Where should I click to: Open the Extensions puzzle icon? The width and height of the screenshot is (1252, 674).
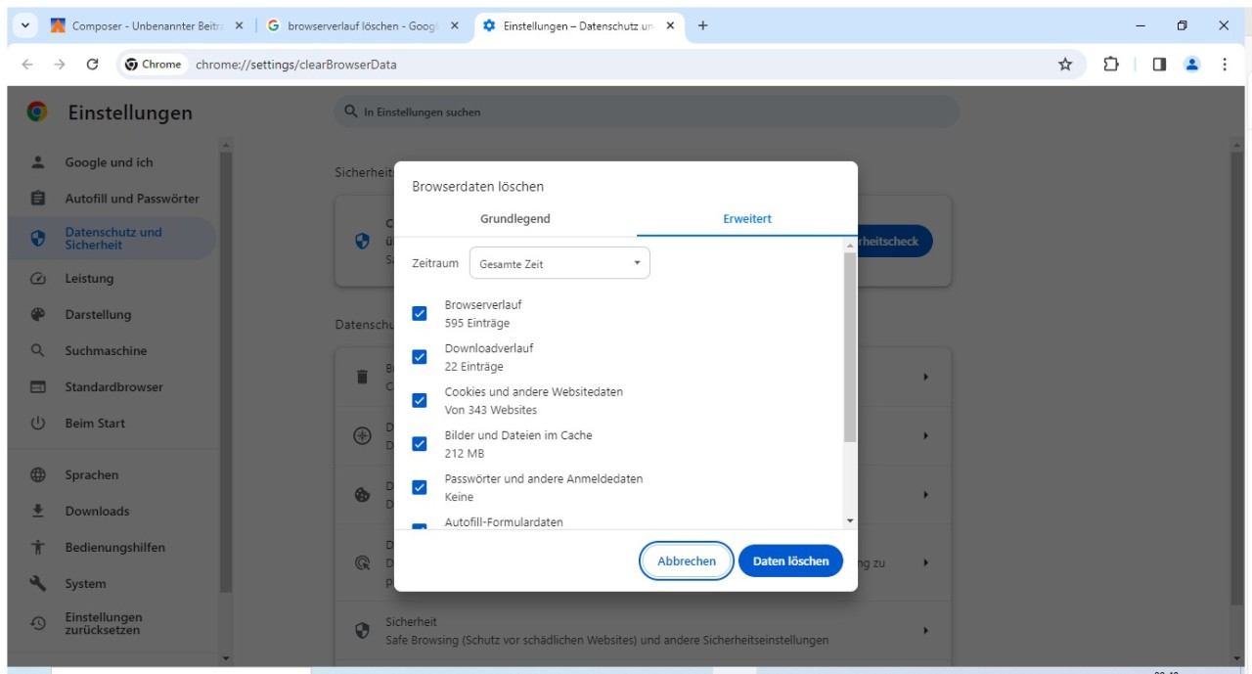point(1111,65)
